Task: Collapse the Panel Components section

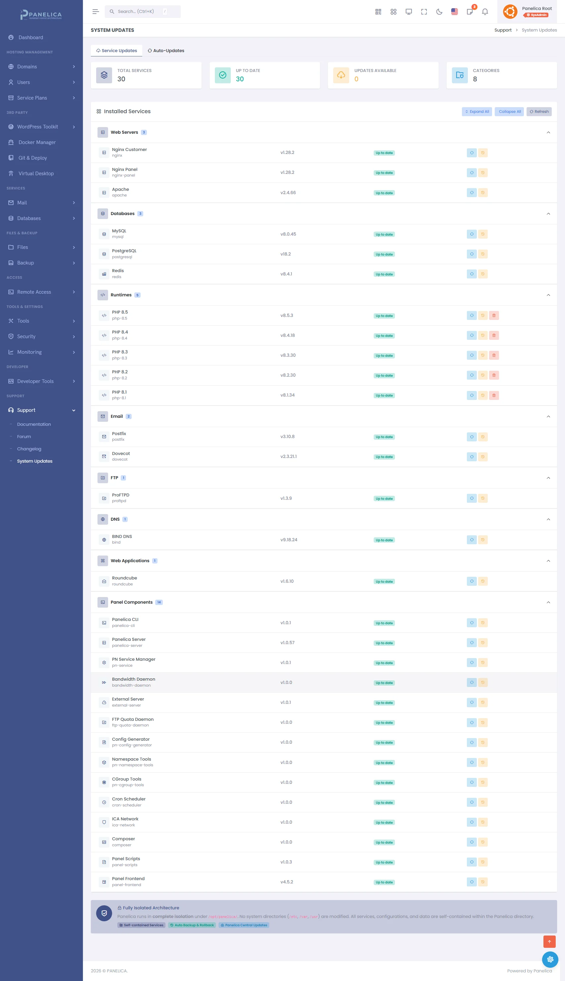Action: pos(548,602)
